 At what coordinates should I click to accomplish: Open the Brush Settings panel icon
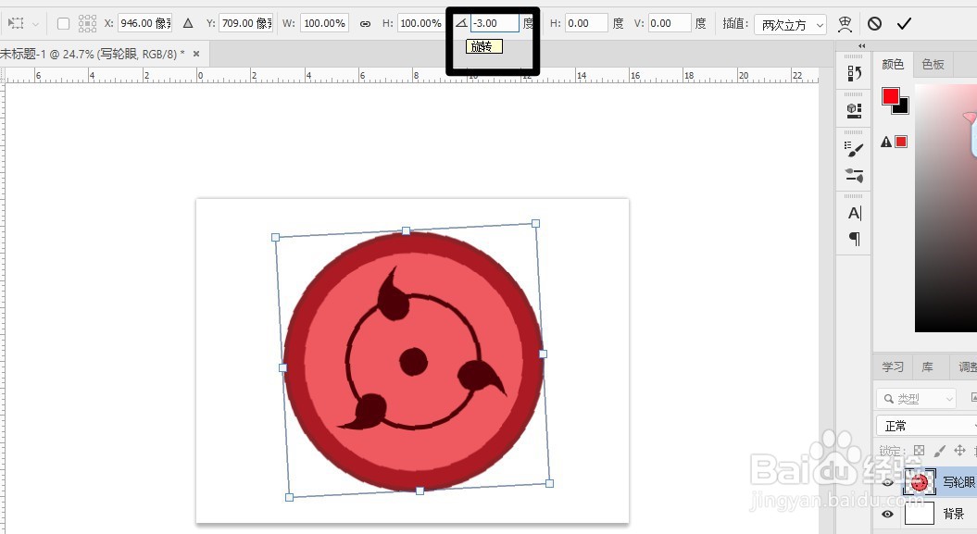pyautogui.click(x=854, y=149)
